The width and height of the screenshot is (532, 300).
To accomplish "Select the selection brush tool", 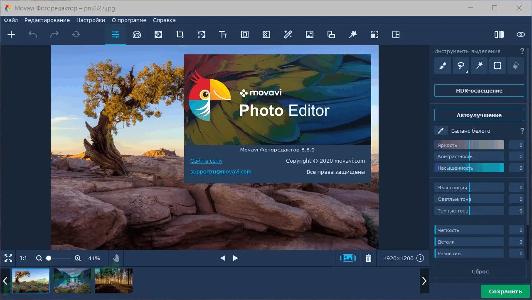I will click(443, 66).
